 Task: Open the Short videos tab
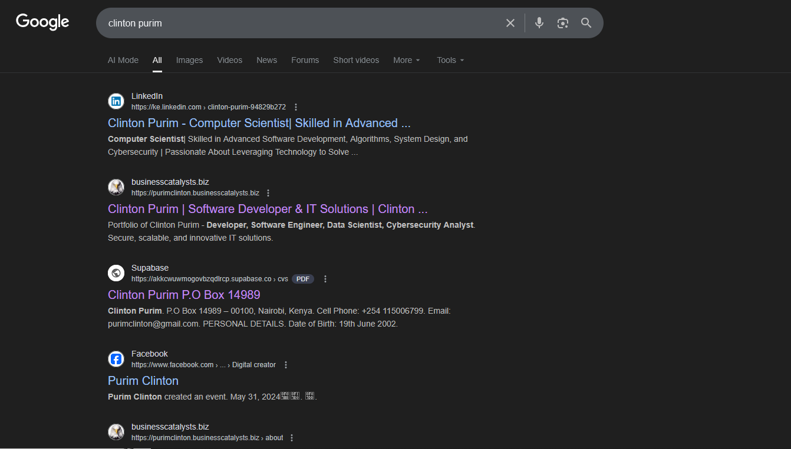(356, 60)
